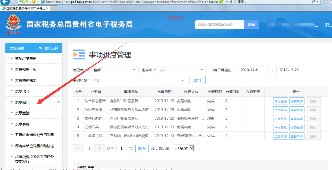The width and height of the screenshot is (332, 170).
Task: Click the 申请日期 column header
Action: click(x=164, y=92)
